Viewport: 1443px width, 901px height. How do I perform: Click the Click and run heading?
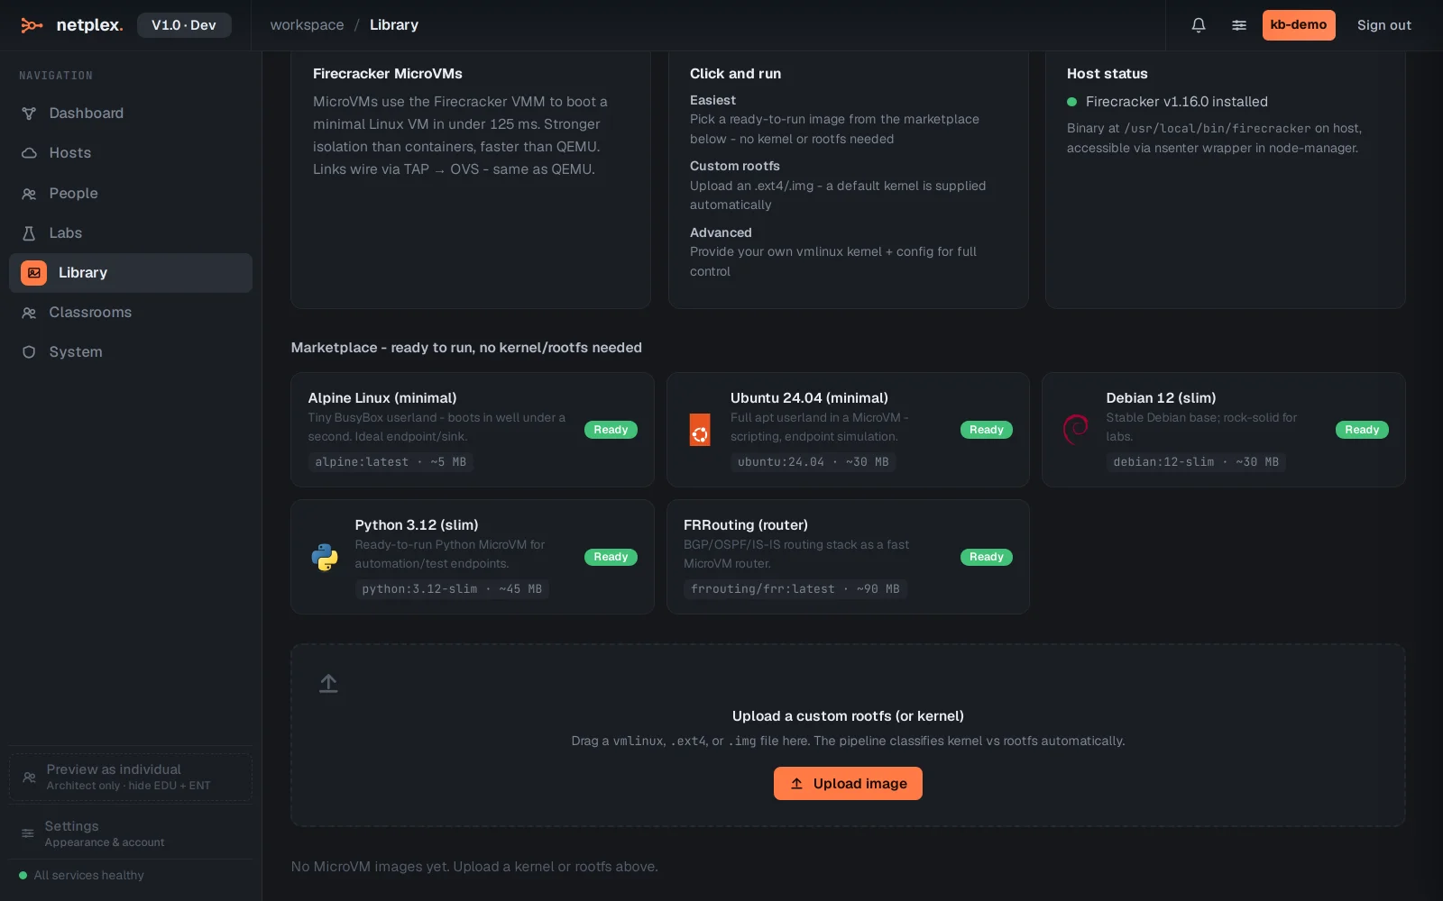pyautogui.click(x=735, y=74)
